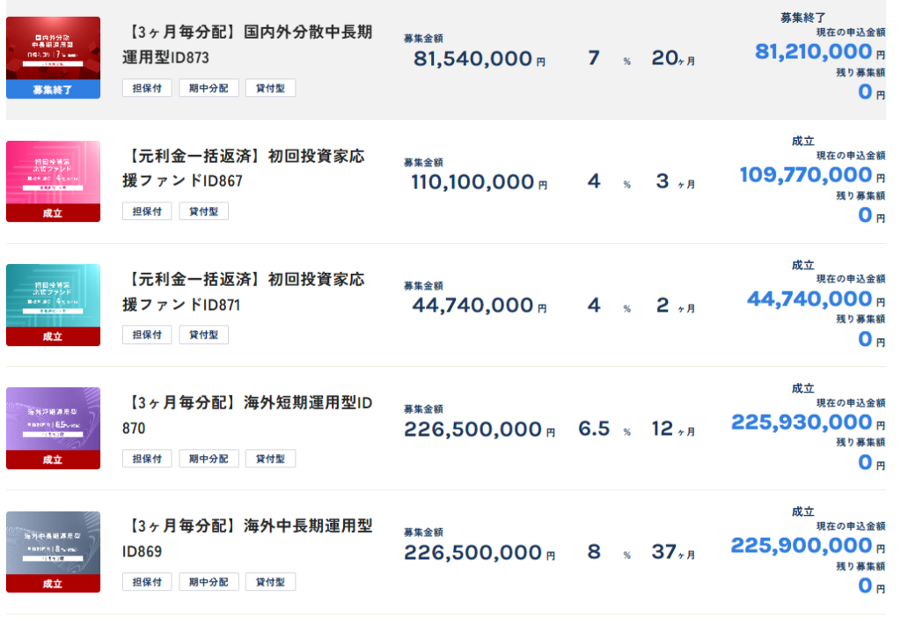Open the red ID873 fund thumbnail
The width and height of the screenshot is (901, 618).
point(53,57)
